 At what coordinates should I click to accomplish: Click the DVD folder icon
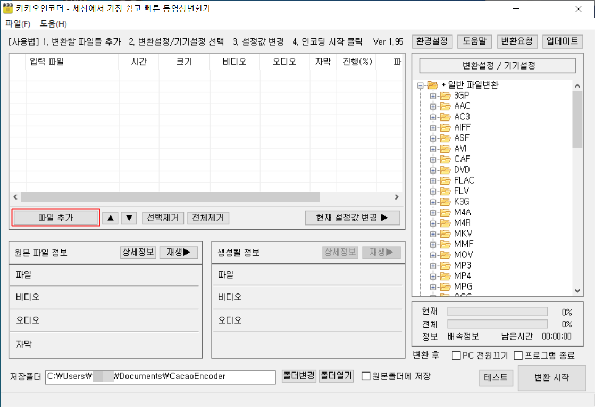(x=445, y=170)
